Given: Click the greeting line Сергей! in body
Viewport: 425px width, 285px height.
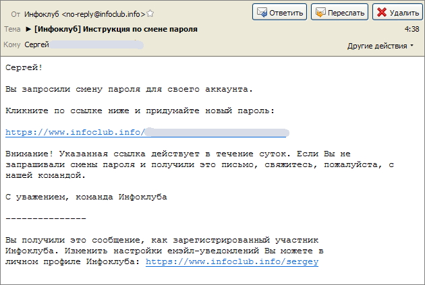Looking at the screenshot, I should coord(24,67).
